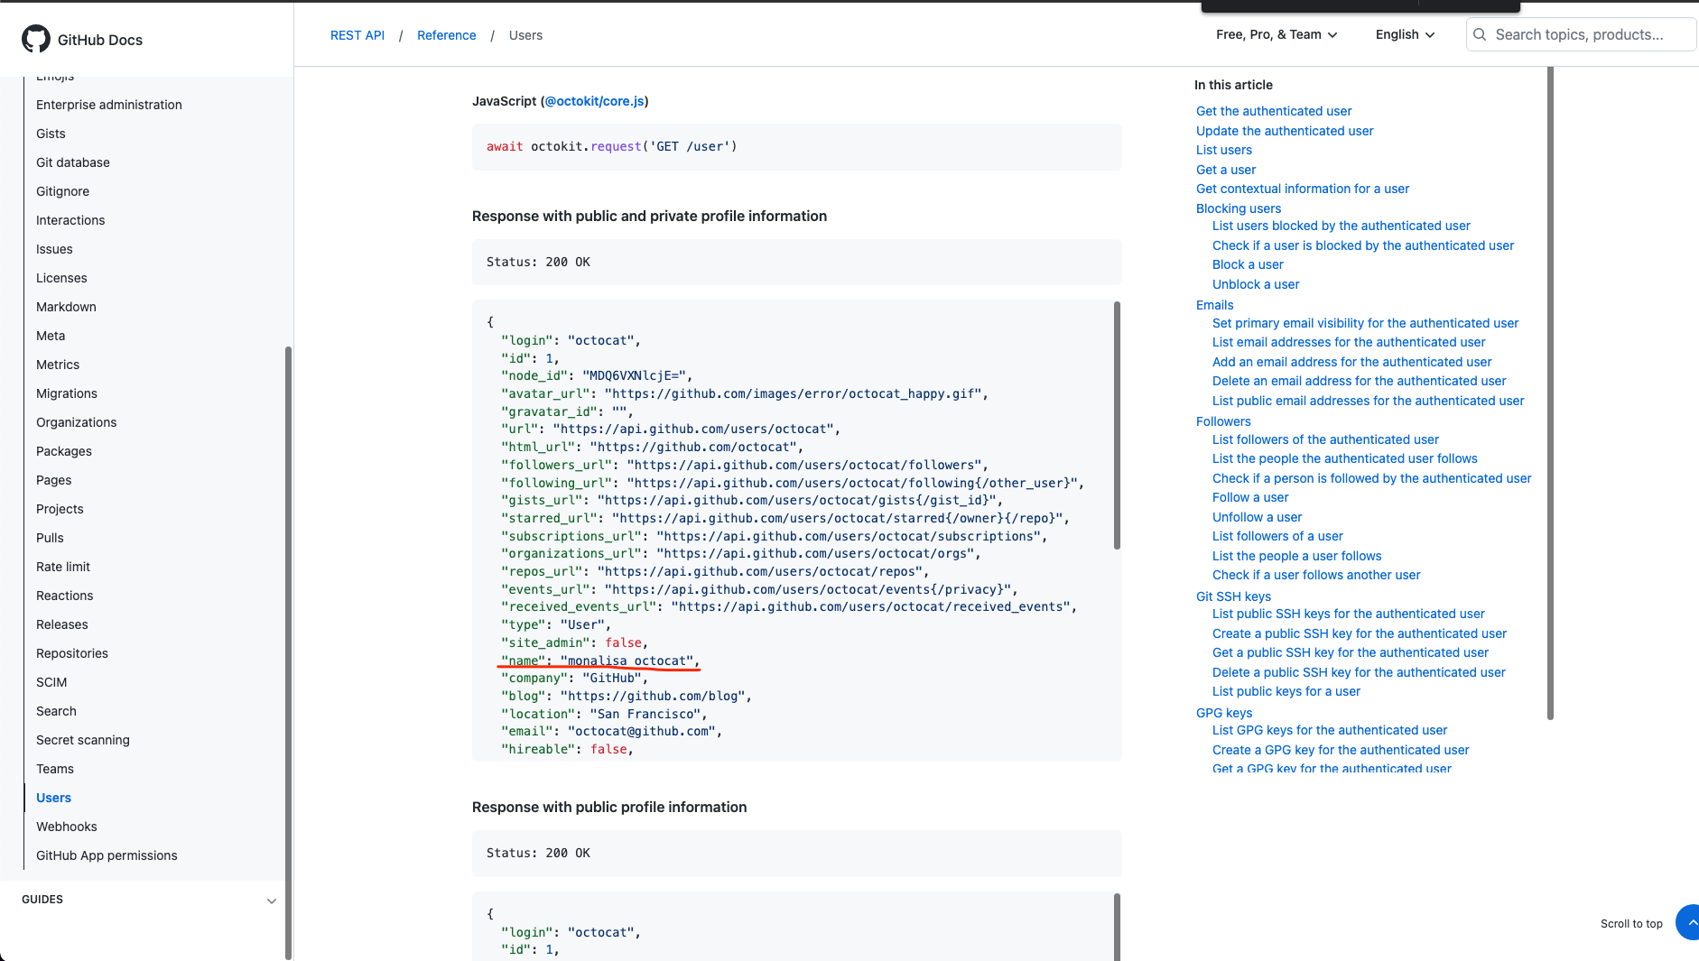This screenshot has height=961, width=1699.
Task: Navigate to Repositories docs
Action: point(71,653)
